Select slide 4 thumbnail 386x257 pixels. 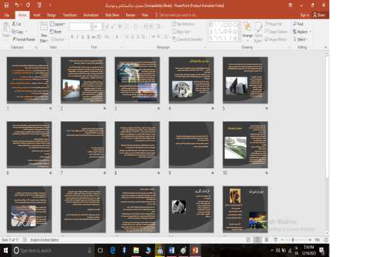(x=190, y=79)
